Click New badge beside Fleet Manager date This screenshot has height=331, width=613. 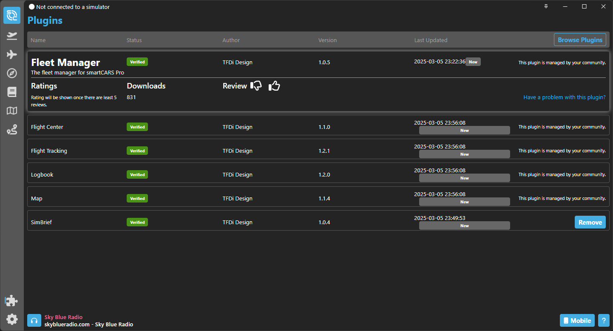473,62
